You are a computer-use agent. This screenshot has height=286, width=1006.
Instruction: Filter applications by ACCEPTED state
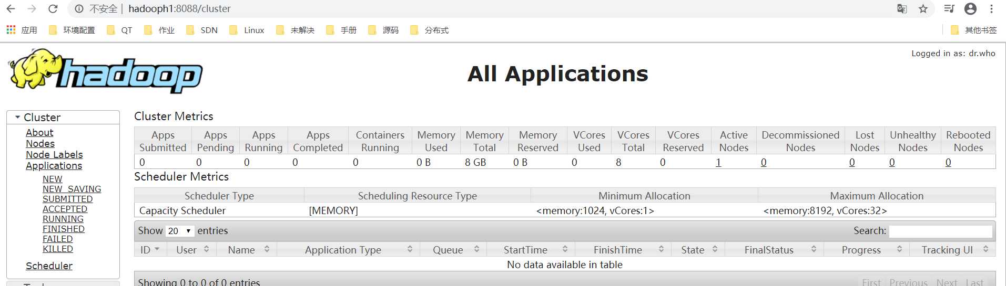click(x=65, y=209)
